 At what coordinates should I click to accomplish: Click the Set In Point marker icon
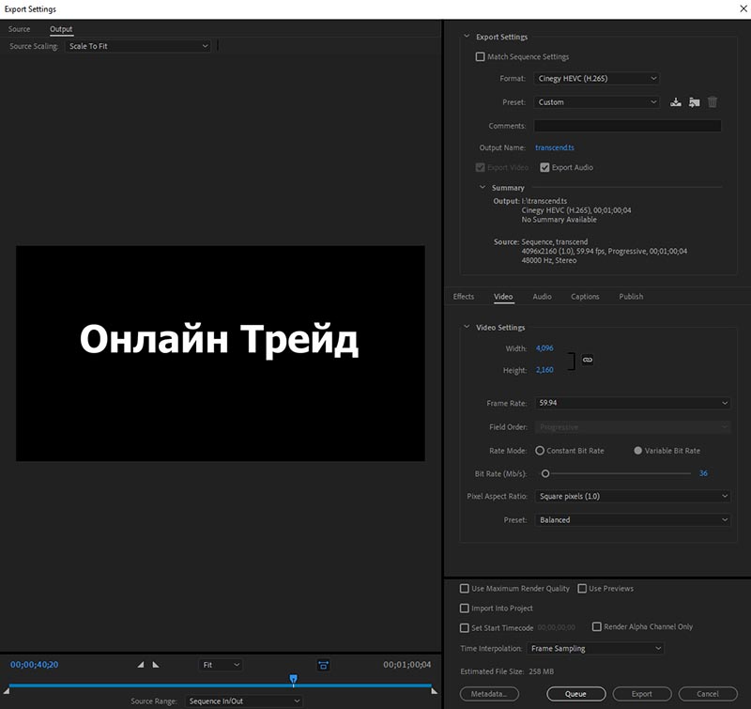pos(141,665)
